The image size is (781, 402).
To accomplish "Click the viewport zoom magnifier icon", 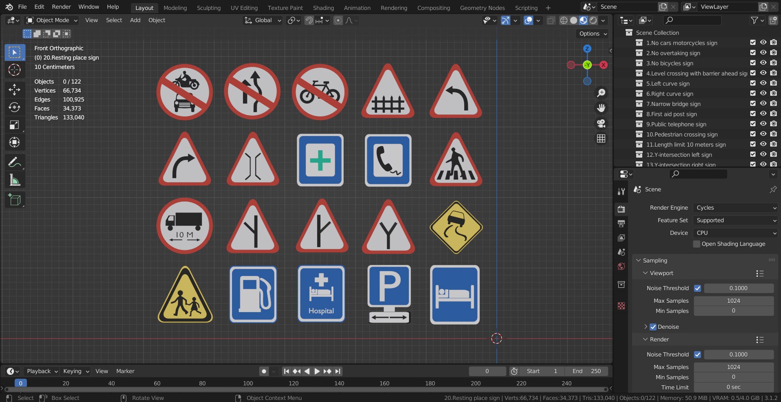I will click(x=601, y=93).
